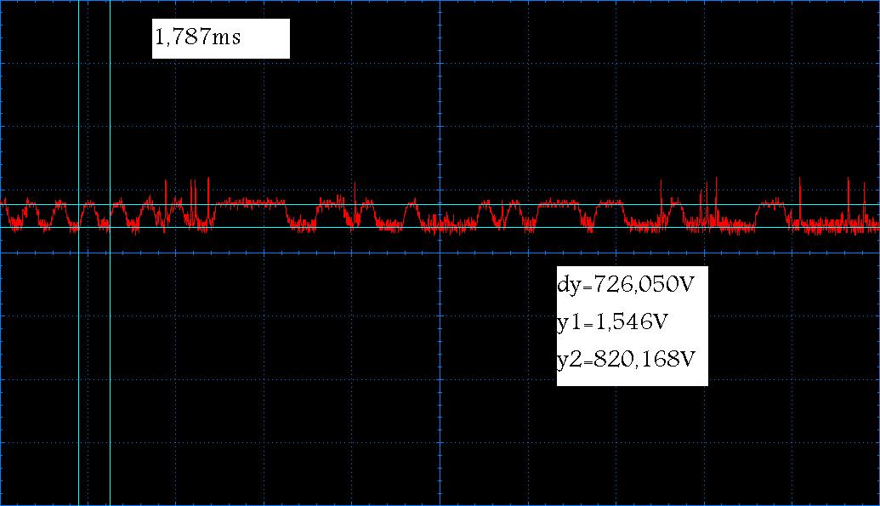Click the 1,787ms time readout label
Screen dimensions: 880x506
tap(220, 38)
